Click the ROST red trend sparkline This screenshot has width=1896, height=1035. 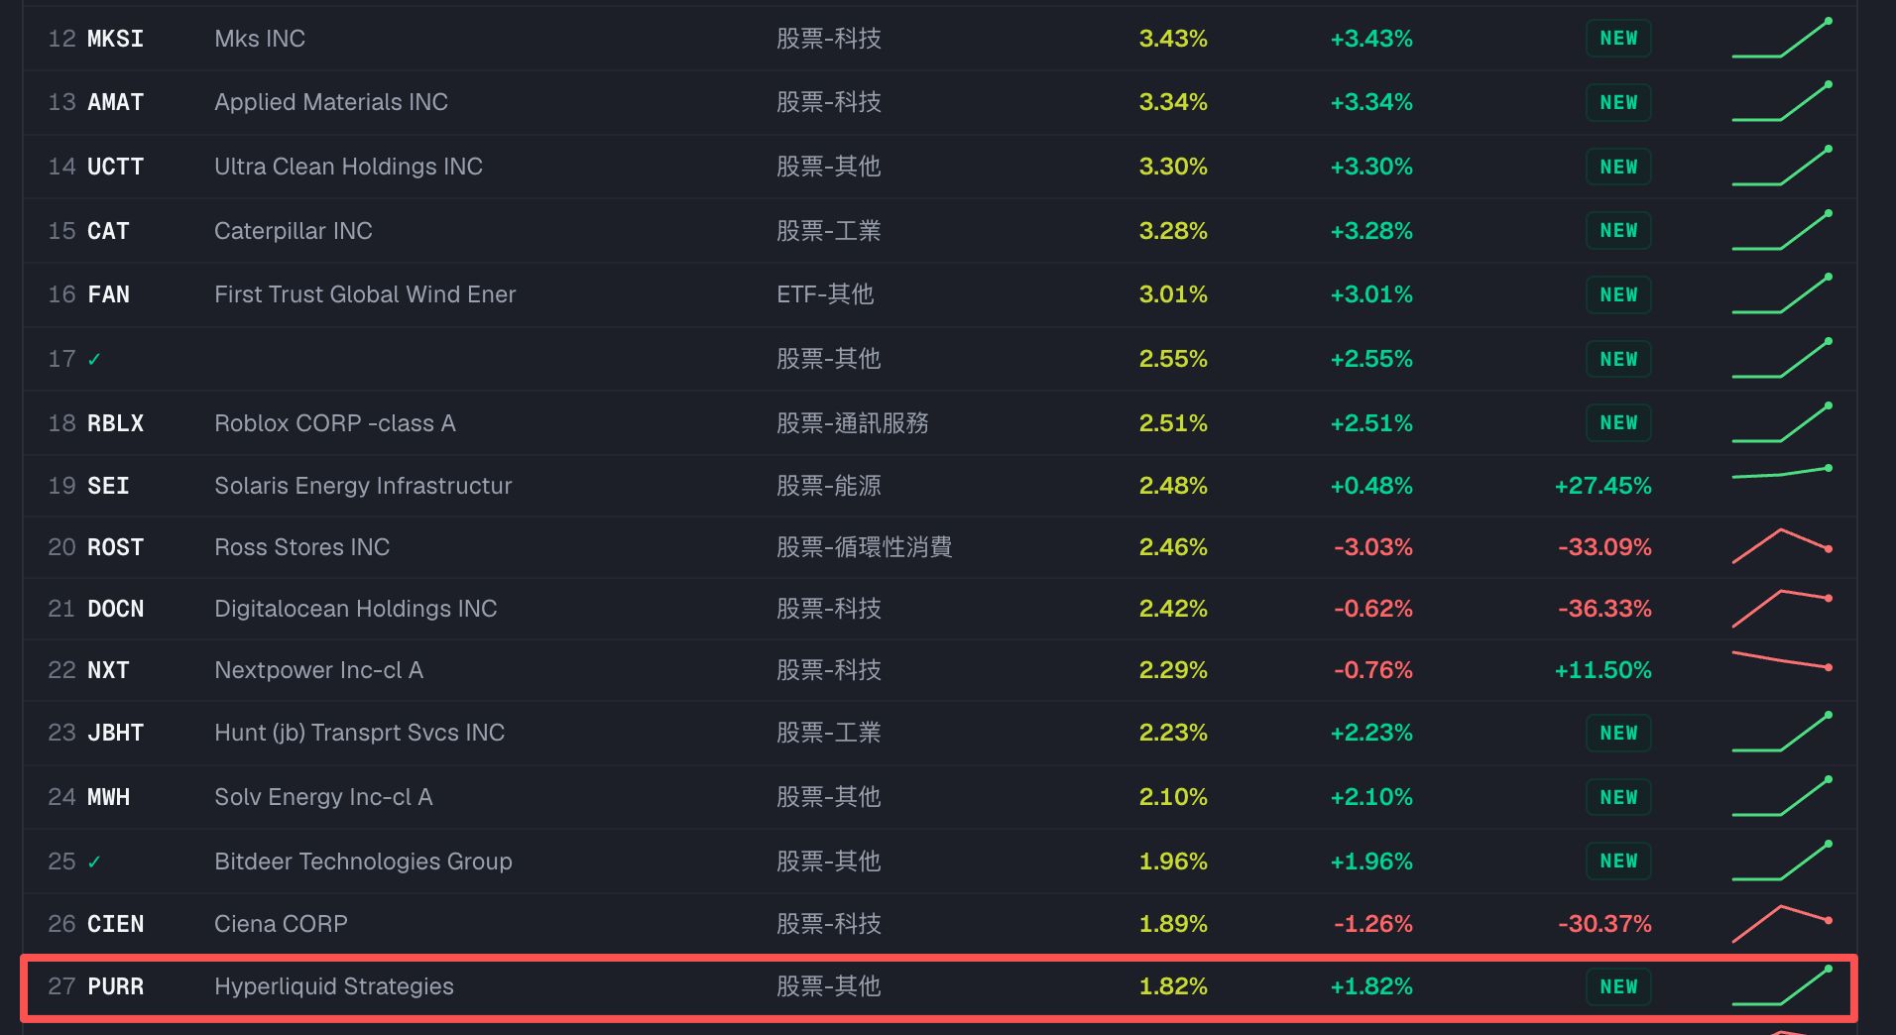pos(1781,546)
